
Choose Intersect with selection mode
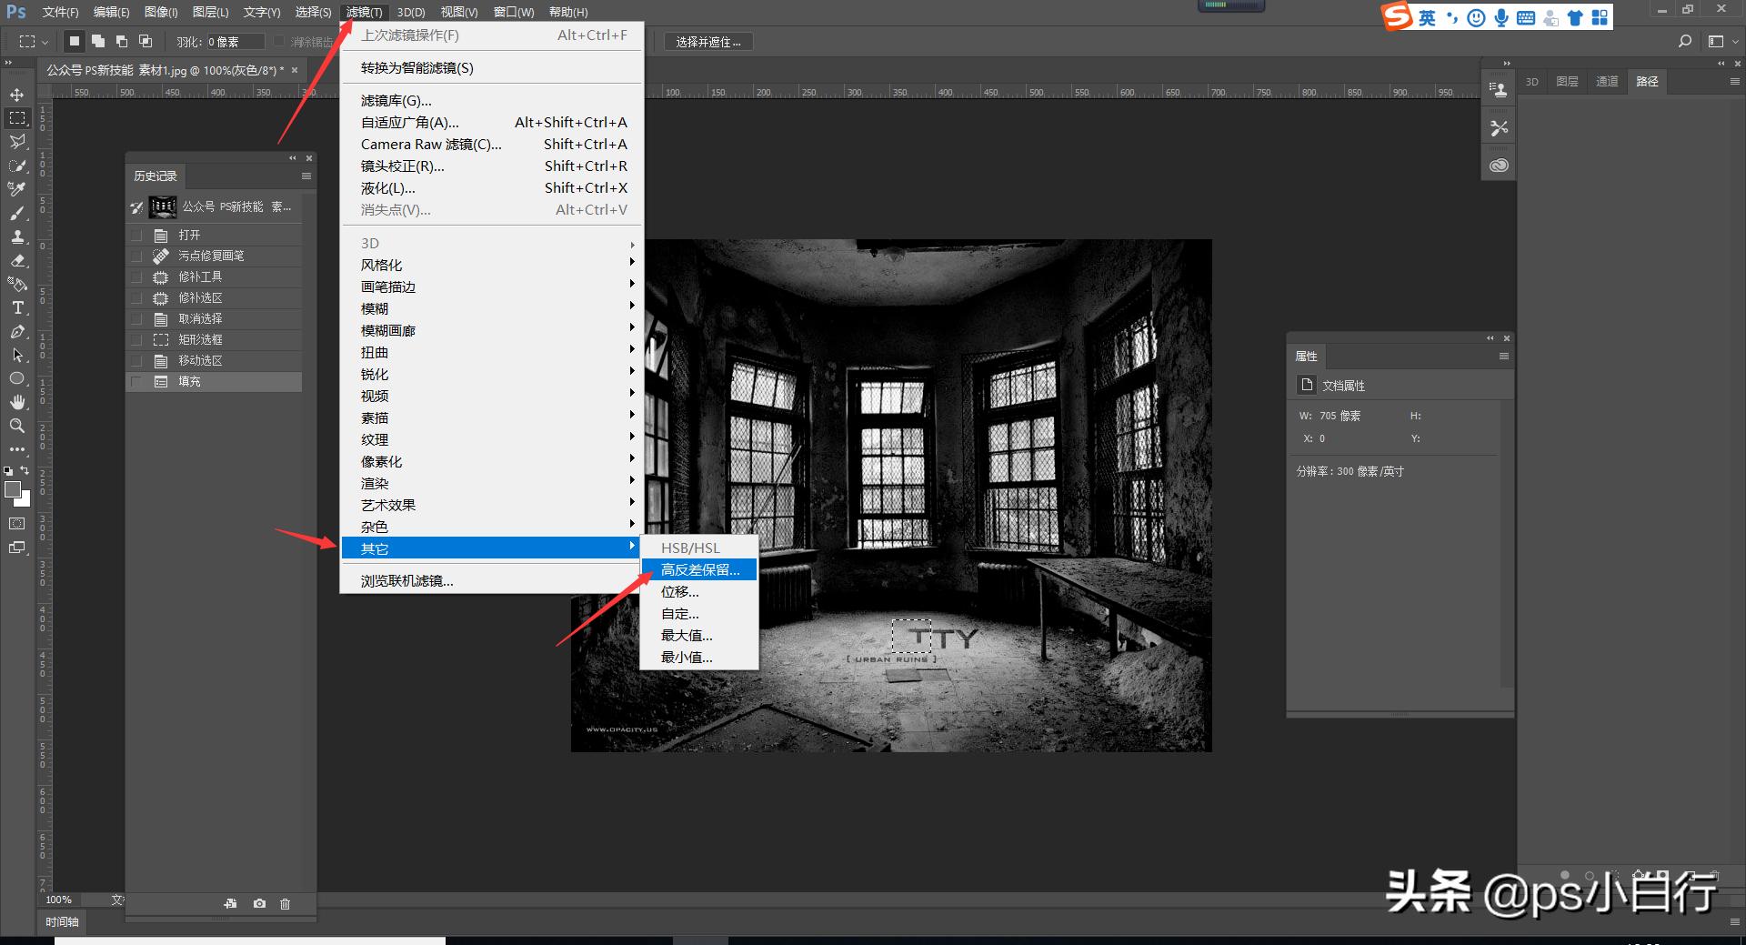[x=145, y=41]
